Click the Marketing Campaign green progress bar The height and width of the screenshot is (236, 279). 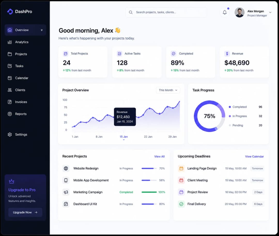click(x=149, y=192)
